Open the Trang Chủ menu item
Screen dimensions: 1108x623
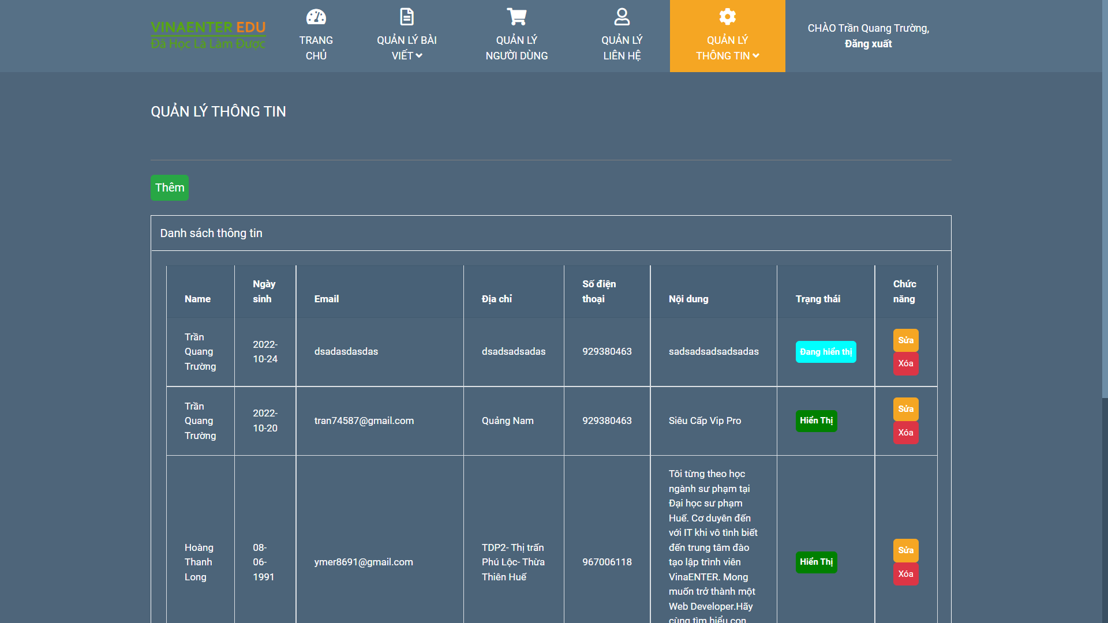click(317, 48)
